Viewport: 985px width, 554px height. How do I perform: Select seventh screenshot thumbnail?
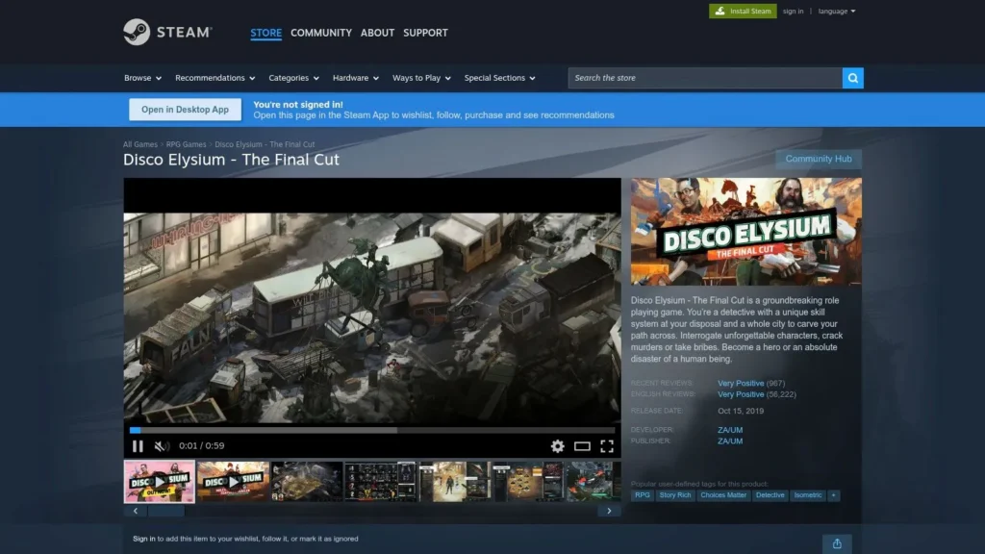click(x=594, y=482)
